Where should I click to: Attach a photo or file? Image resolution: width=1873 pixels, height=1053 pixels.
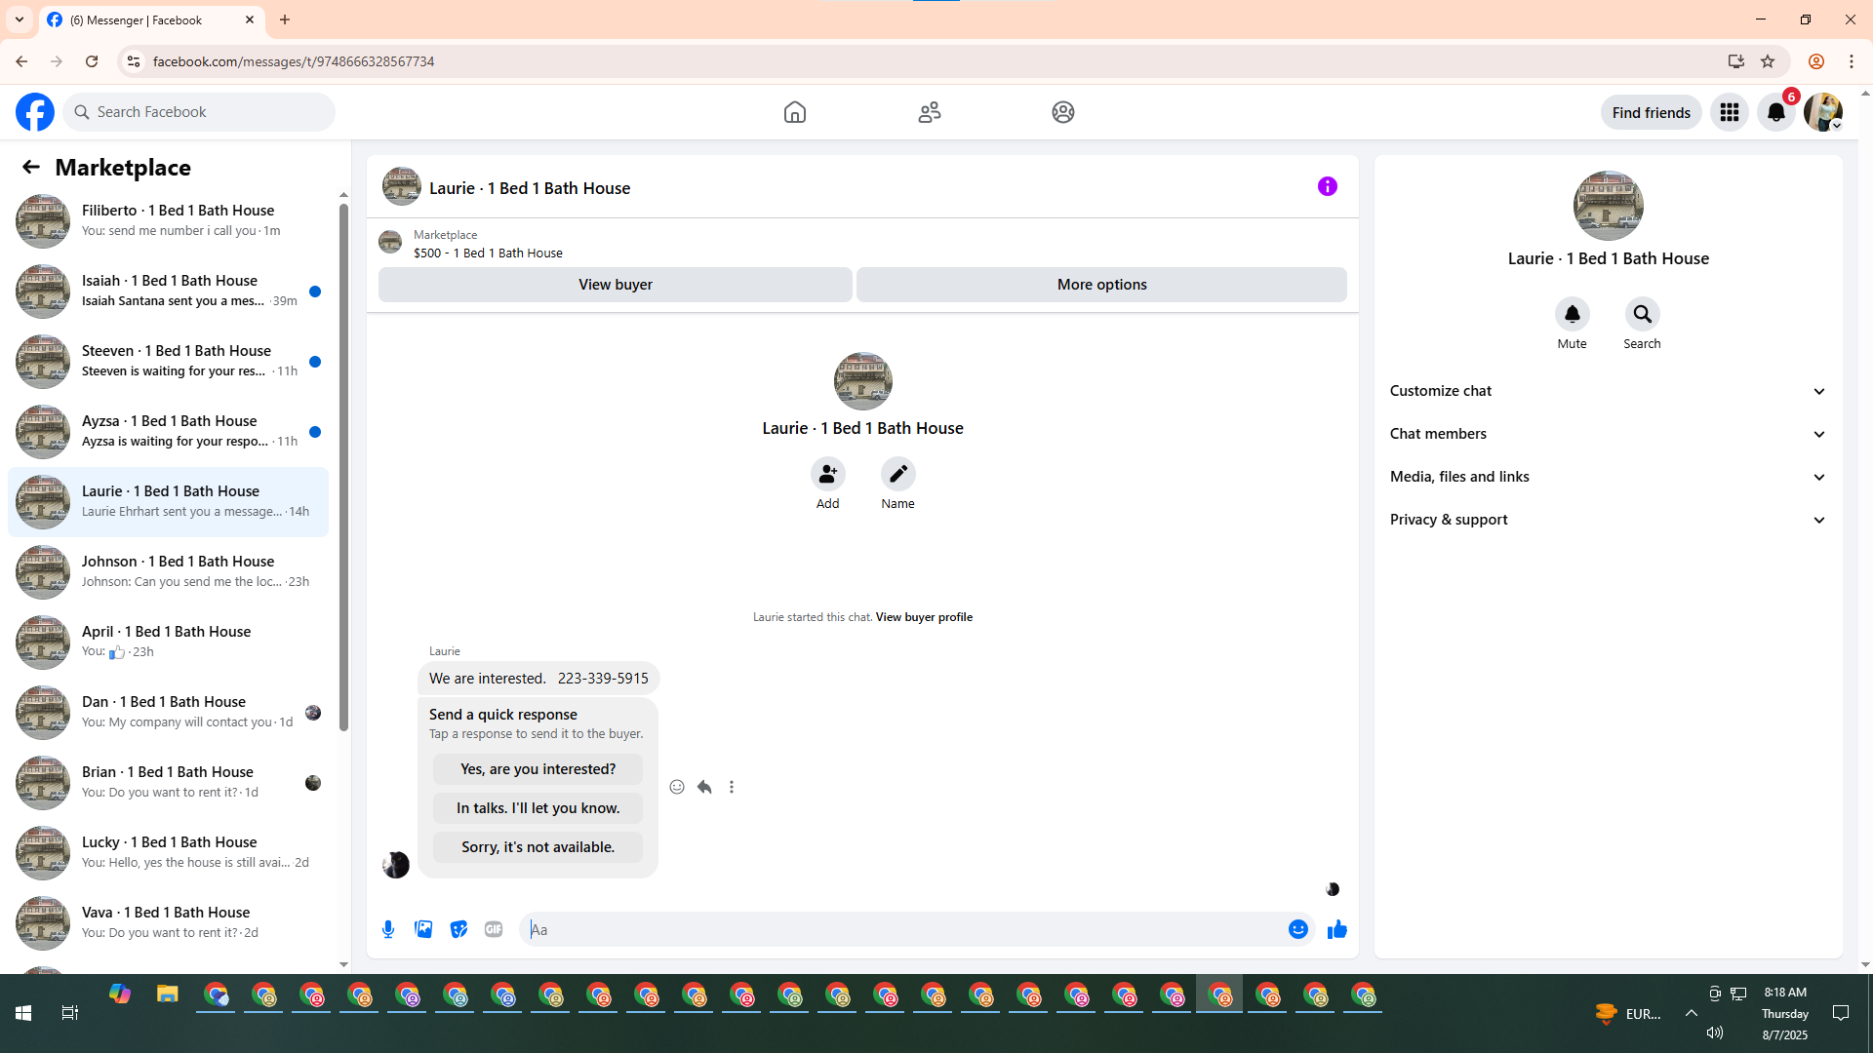click(423, 929)
